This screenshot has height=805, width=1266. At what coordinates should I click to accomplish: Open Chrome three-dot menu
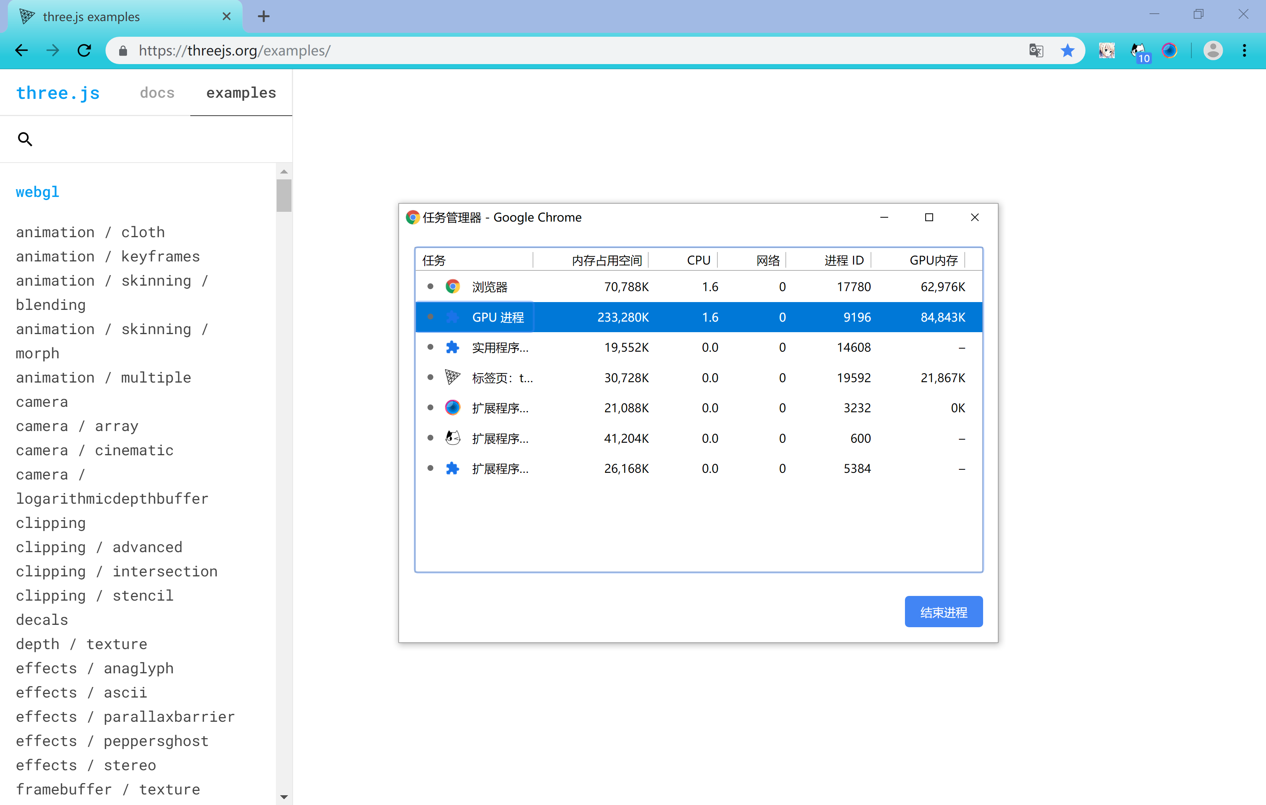[1244, 50]
